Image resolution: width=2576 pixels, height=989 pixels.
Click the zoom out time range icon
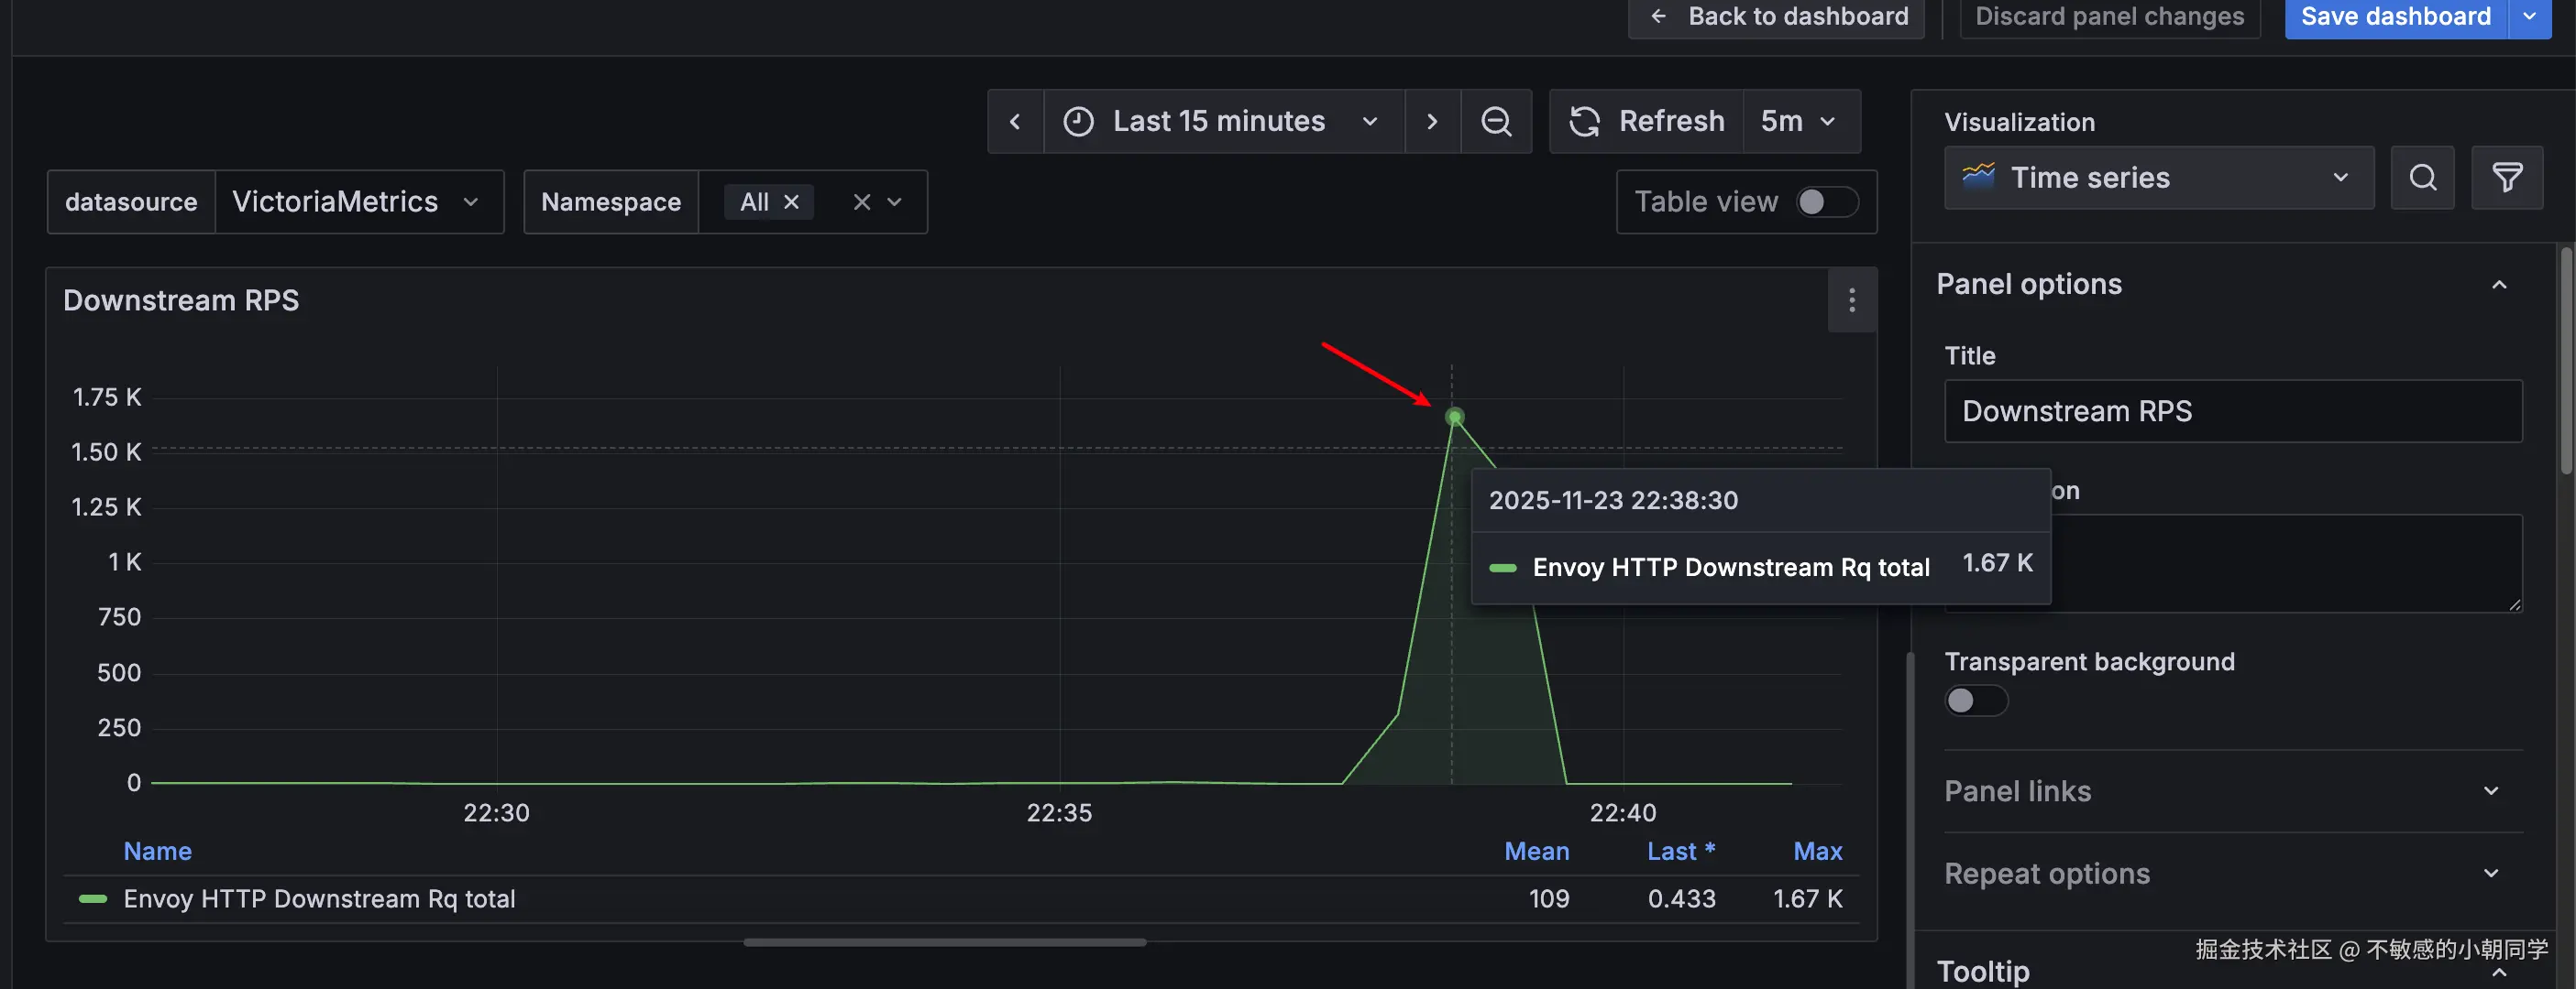click(x=1496, y=121)
